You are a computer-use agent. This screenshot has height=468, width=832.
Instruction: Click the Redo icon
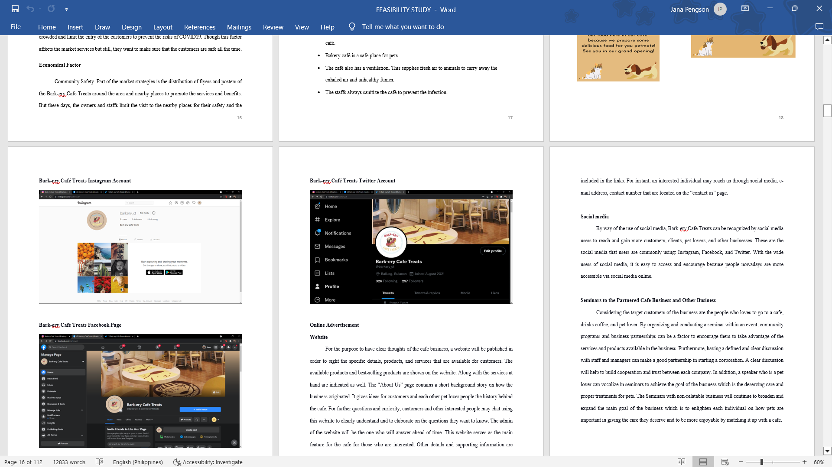(x=51, y=9)
